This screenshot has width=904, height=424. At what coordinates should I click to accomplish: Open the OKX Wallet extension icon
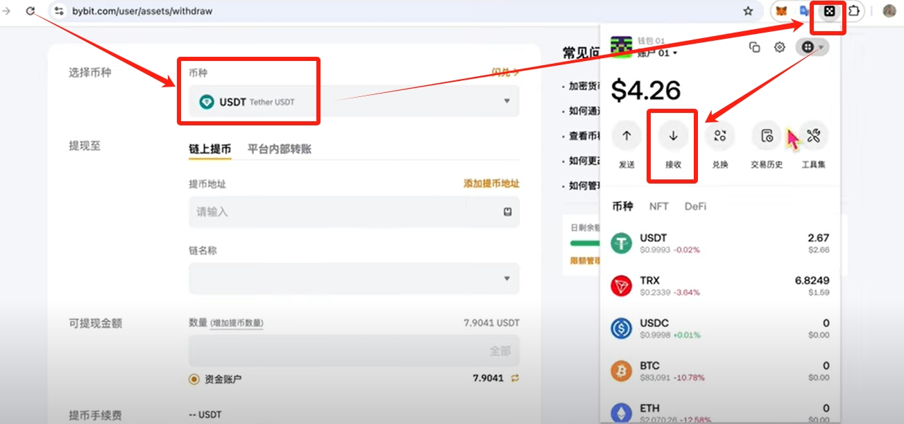828,11
